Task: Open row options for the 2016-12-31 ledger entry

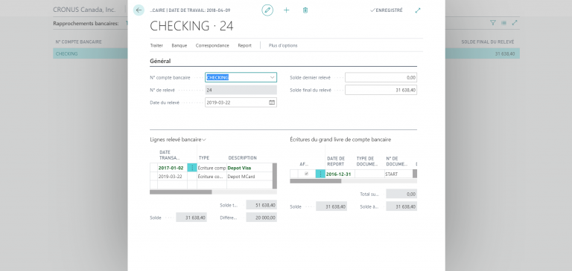Action: coord(320,174)
